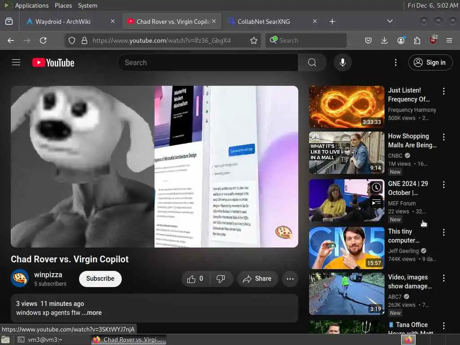The width and height of the screenshot is (460, 345).
Task: Open options menu for How Shopping Malls video
Action: coord(443,137)
